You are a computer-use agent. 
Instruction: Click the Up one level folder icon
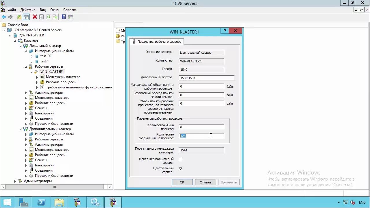coord(19,17)
